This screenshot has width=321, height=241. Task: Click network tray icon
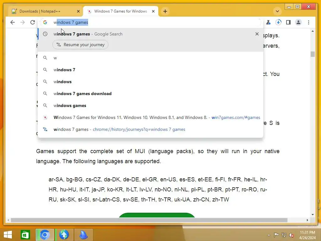pos(284,235)
